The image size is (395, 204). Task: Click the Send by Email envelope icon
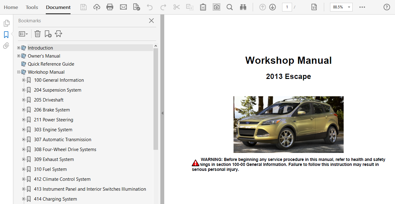coord(123,7)
